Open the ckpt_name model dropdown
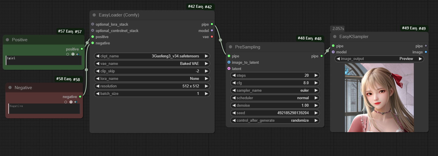Screen dimensions: 438x156 coord(152,56)
